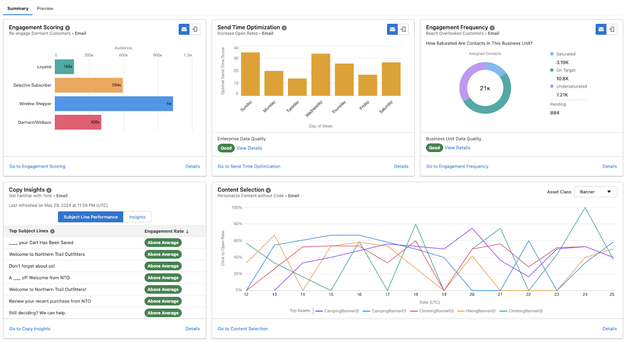
Task: Open info icon beside Top Subject Lines header
Action: point(53,232)
